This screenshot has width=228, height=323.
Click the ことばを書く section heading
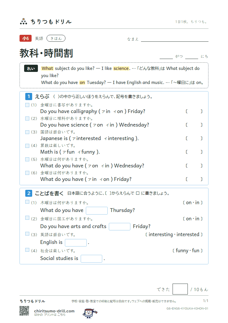click(49, 193)
